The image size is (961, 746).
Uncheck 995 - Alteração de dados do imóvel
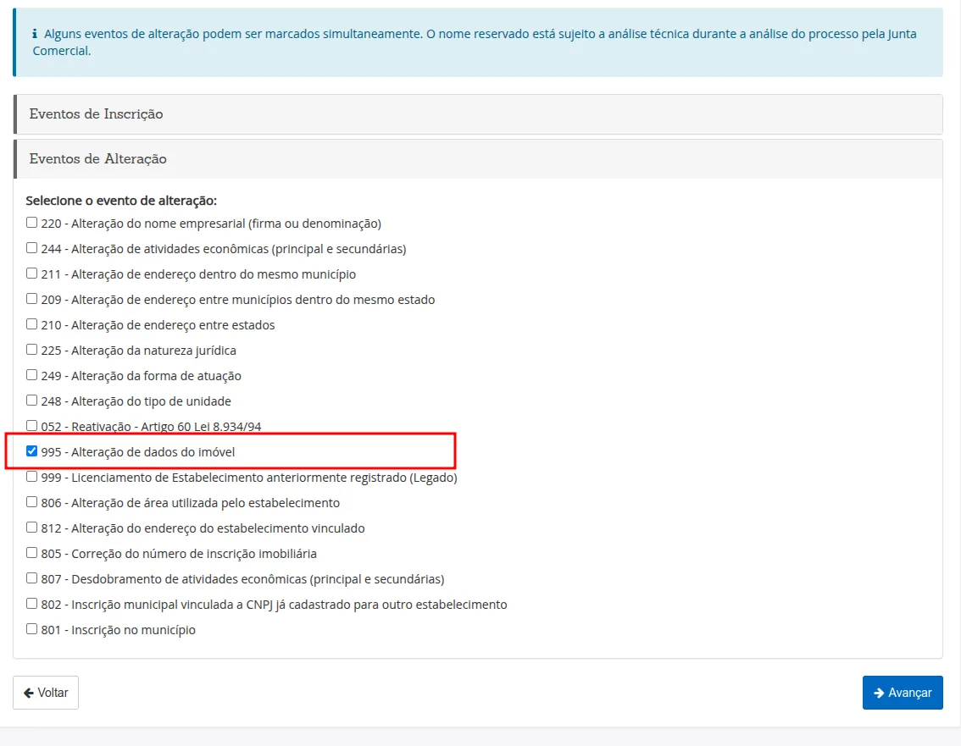click(32, 451)
